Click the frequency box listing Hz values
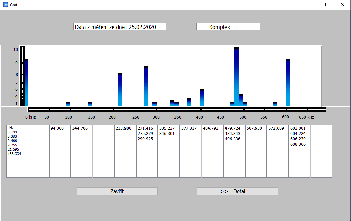 pyautogui.click(x=17, y=151)
